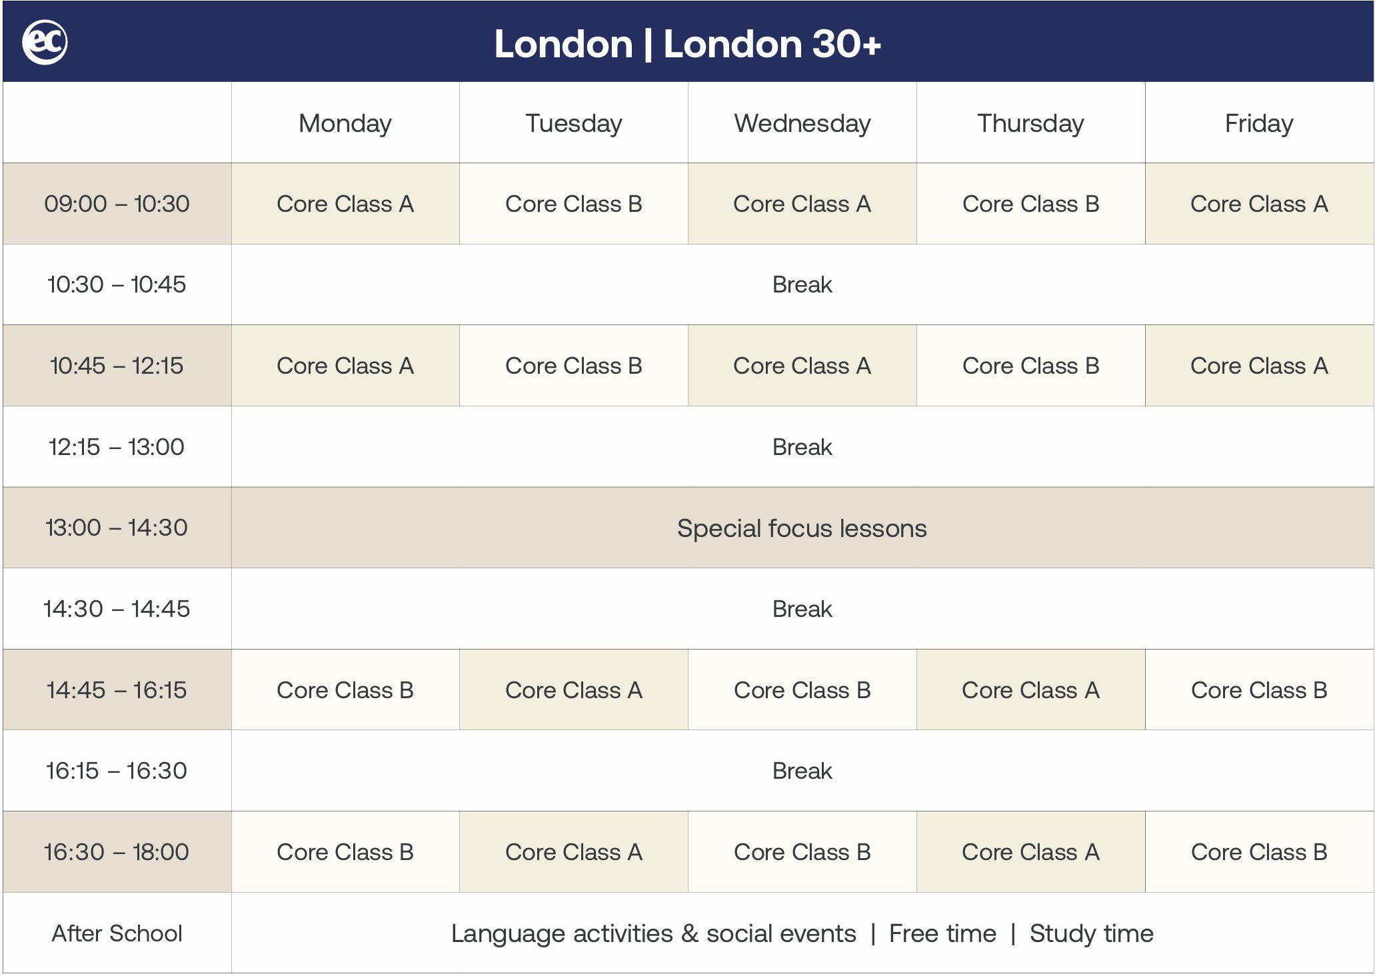Click the 16:15 – 16:30 time label
This screenshot has height=976, width=1377.
(x=117, y=771)
